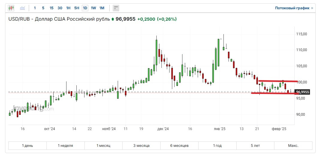Screen dimensions: 322x157
Task: Show the 1 месяц range
Action: click(104, 146)
